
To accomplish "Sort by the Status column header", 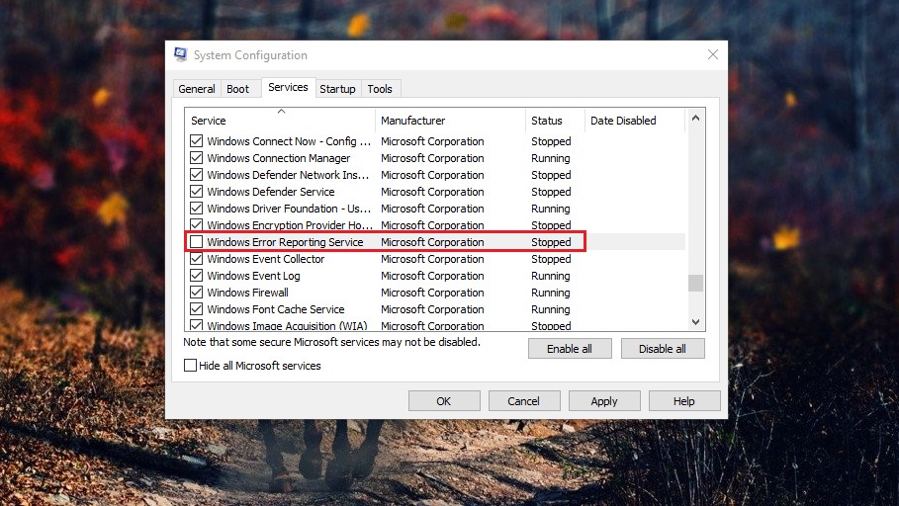I will [x=555, y=121].
